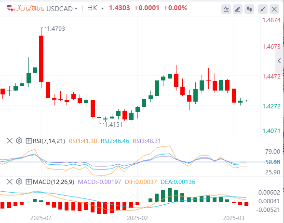Remove the MACD indicator panel
The height and width of the screenshot is (223, 284).
[10, 182]
